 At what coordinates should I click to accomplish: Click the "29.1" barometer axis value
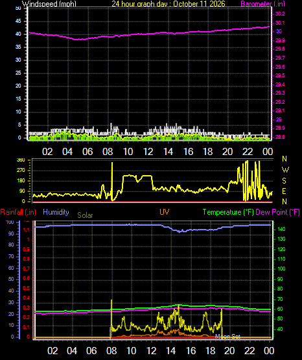[x=280, y=110]
